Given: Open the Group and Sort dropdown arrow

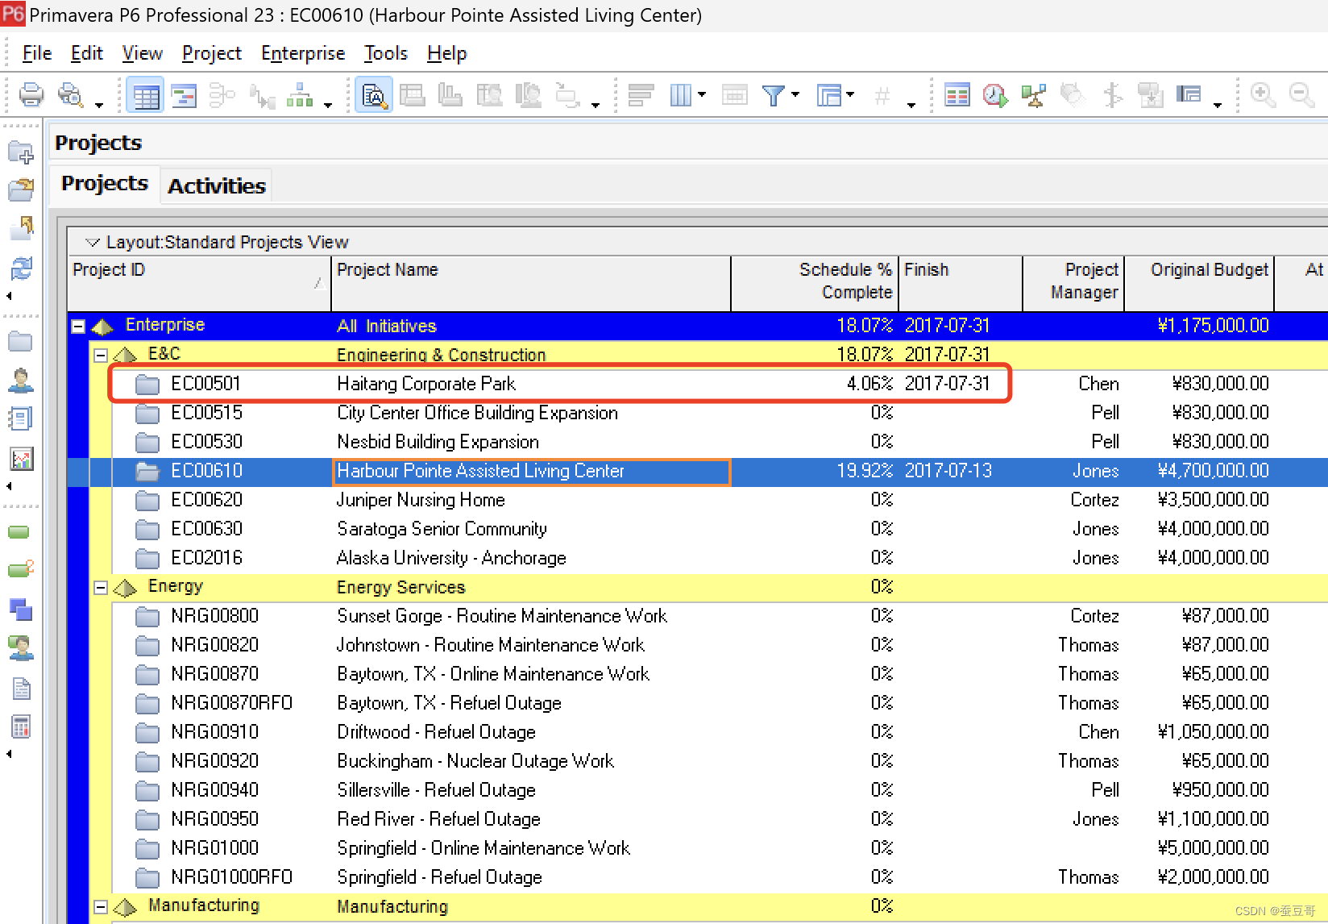Looking at the screenshot, I should (850, 95).
